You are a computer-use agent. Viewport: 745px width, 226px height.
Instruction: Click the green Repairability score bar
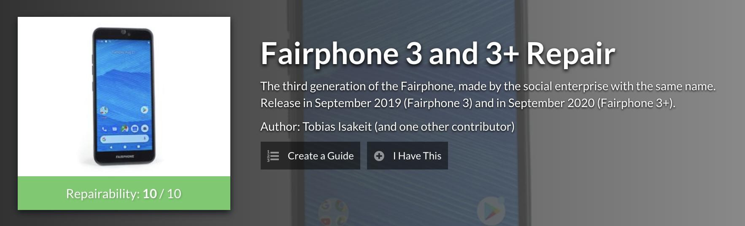click(124, 193)
